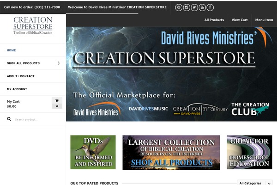The height and width of the screenshot is (185, 277).
Task: Open the YouTube social icon
Action: [x=202, y=7]
